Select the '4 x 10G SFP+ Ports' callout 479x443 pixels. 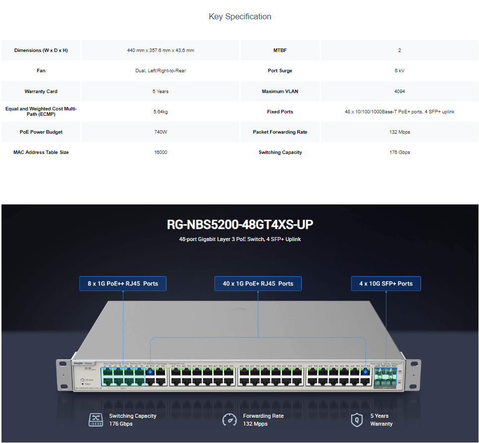(x=386, y=284)
